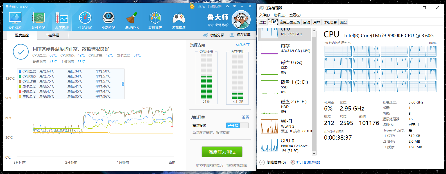Image resolution: width=446 pixels, height=174 pixels.
Task: Switch to 详细信息 tab
Action: click(330, 22)
